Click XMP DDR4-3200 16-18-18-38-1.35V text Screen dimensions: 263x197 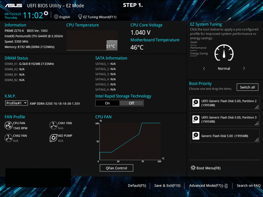point(55,104)
